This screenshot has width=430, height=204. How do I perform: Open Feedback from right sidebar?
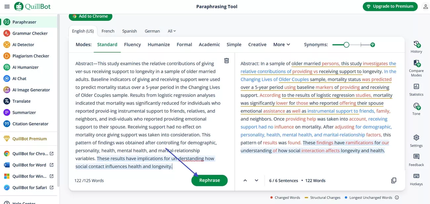(x=416, y=157)
